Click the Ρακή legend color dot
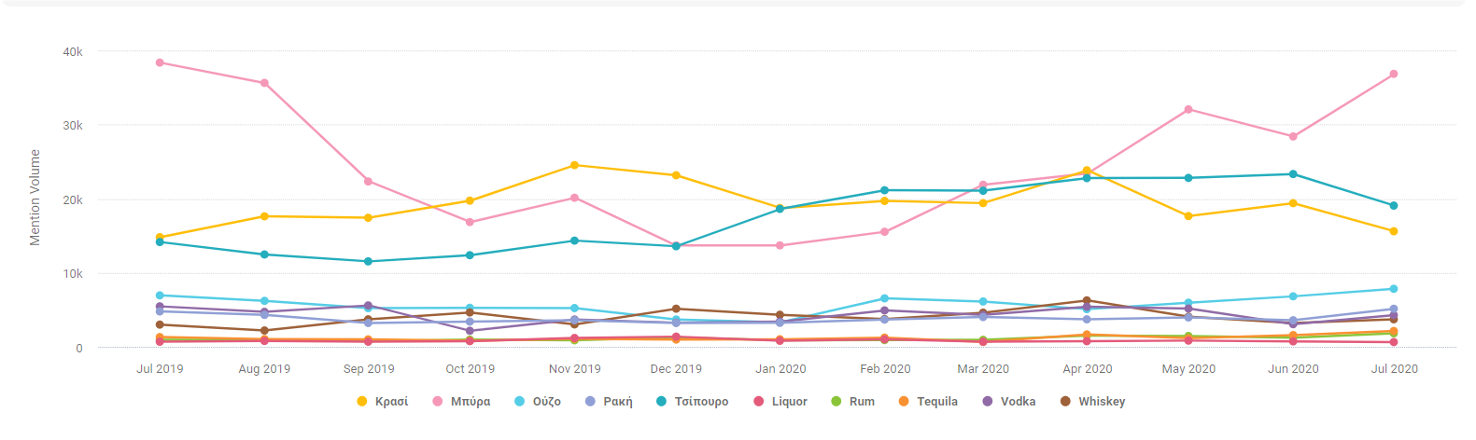The width and height of the screenshot is (1476, 440). pyautogui.click(x=590, y=402)
